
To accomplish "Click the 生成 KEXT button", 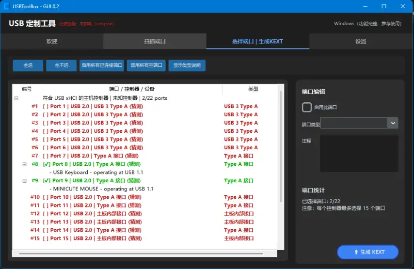I will point(368,252).
